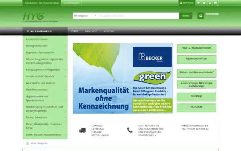Click Allzweckreiniger, Büroreiniger button
The image size is (241, 151).
click(196, 84)
